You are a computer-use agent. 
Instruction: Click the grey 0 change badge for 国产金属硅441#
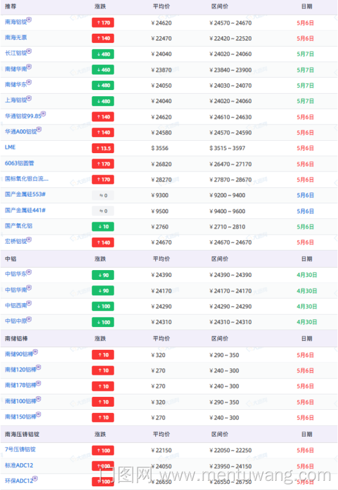click(x=103, y=211)
